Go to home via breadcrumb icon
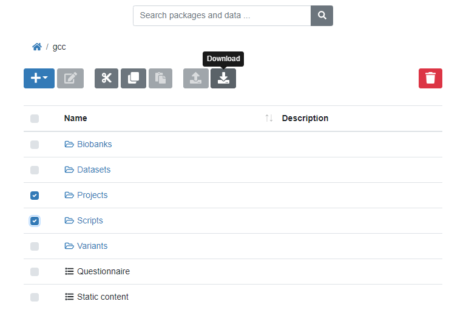Image resolution: width=466 pixels, height=310 pixels. tap(37, 47)
